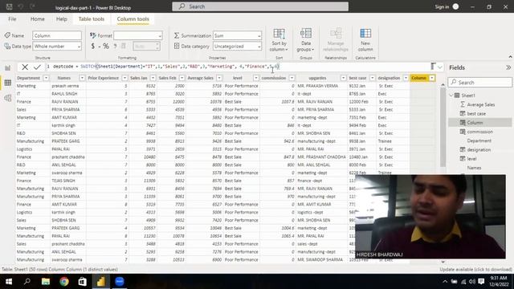Open Data groups tool
Image resolution: width=514 pixels, height=289 pixels.
click(x=305, y=40)
